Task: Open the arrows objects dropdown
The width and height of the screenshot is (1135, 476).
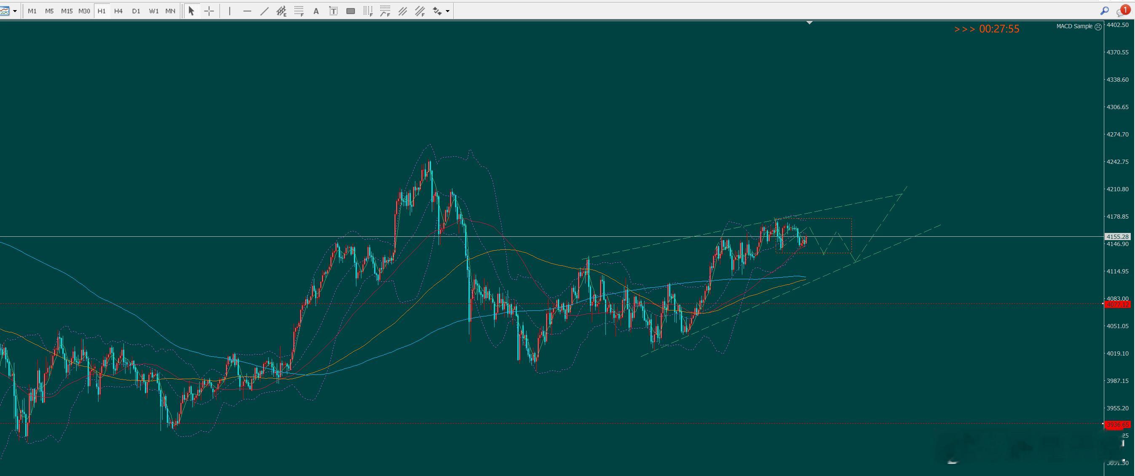Action: click(448, 11)
